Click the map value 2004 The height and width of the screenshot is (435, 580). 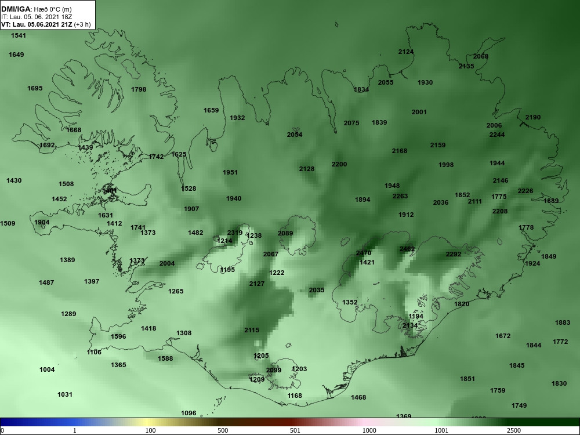[167, 263]
